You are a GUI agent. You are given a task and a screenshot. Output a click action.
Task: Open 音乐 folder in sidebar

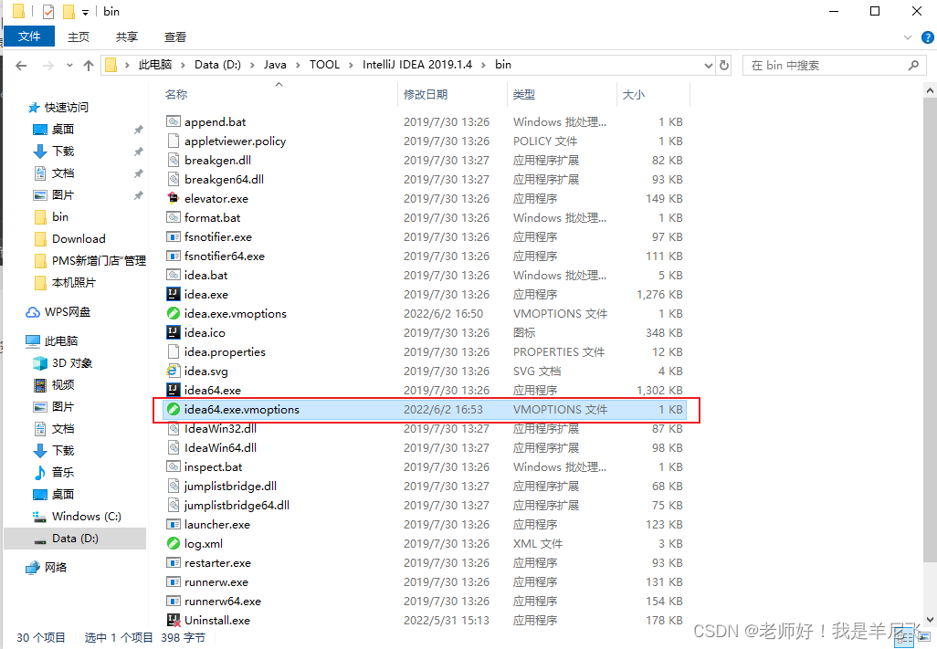(54, 472)
